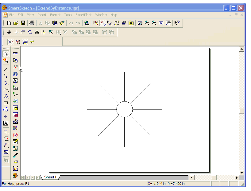Open the Edit menu
This screenshot has width=251, height=191.
point(21,15)
